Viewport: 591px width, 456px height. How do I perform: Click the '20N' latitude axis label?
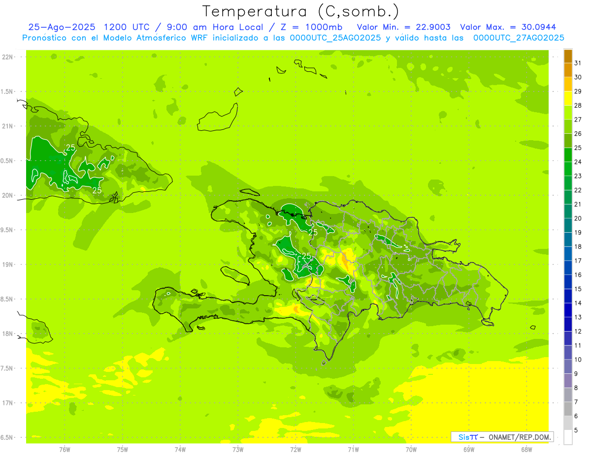point(7,195)
